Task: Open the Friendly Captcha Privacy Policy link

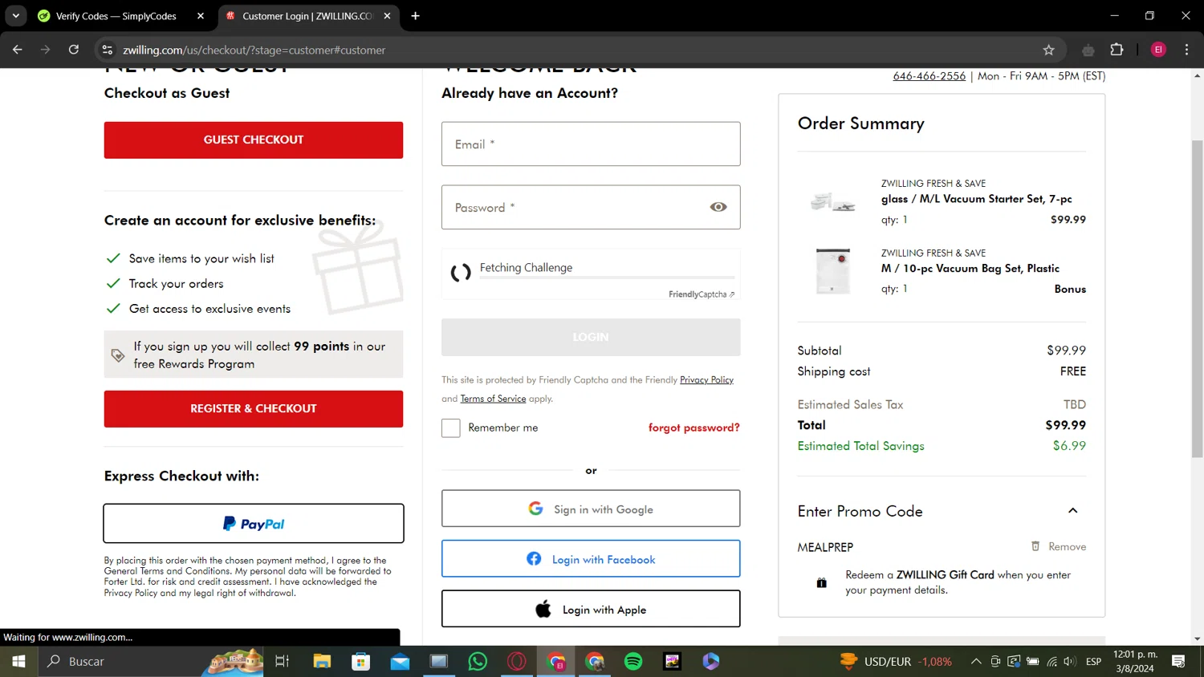Action: (x=706, y=380)
